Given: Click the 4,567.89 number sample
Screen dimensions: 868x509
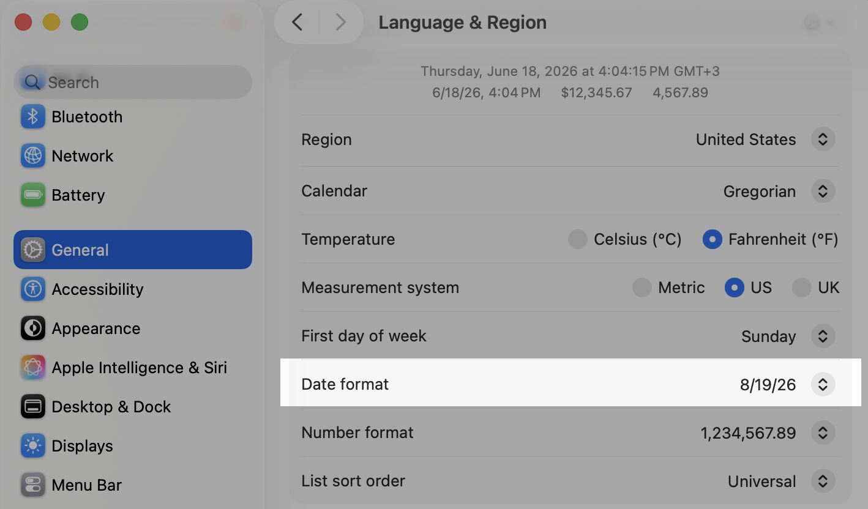Looking at the screenshot, I should [680, 93].
